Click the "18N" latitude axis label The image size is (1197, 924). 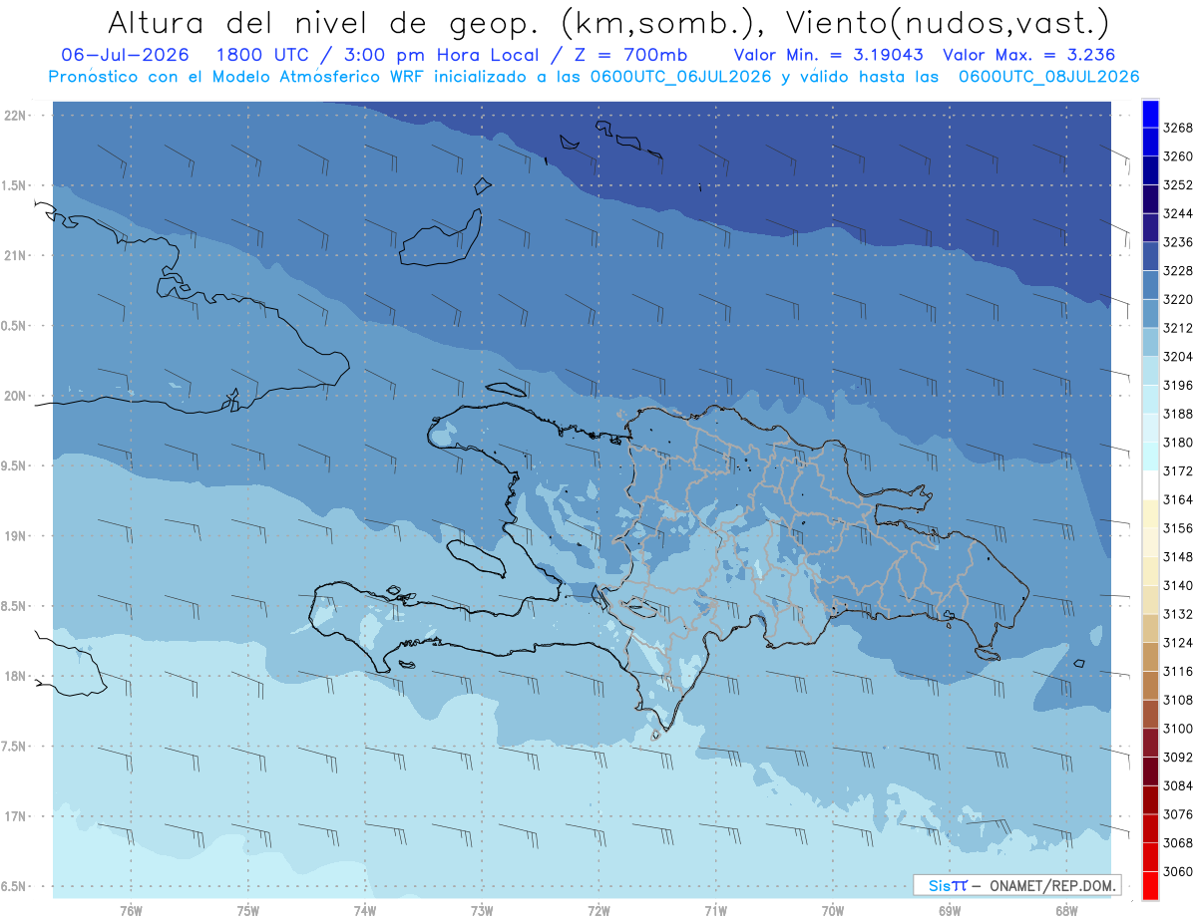(x=15, y=677)
